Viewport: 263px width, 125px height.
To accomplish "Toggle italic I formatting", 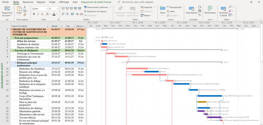I will tap(38, 14).
